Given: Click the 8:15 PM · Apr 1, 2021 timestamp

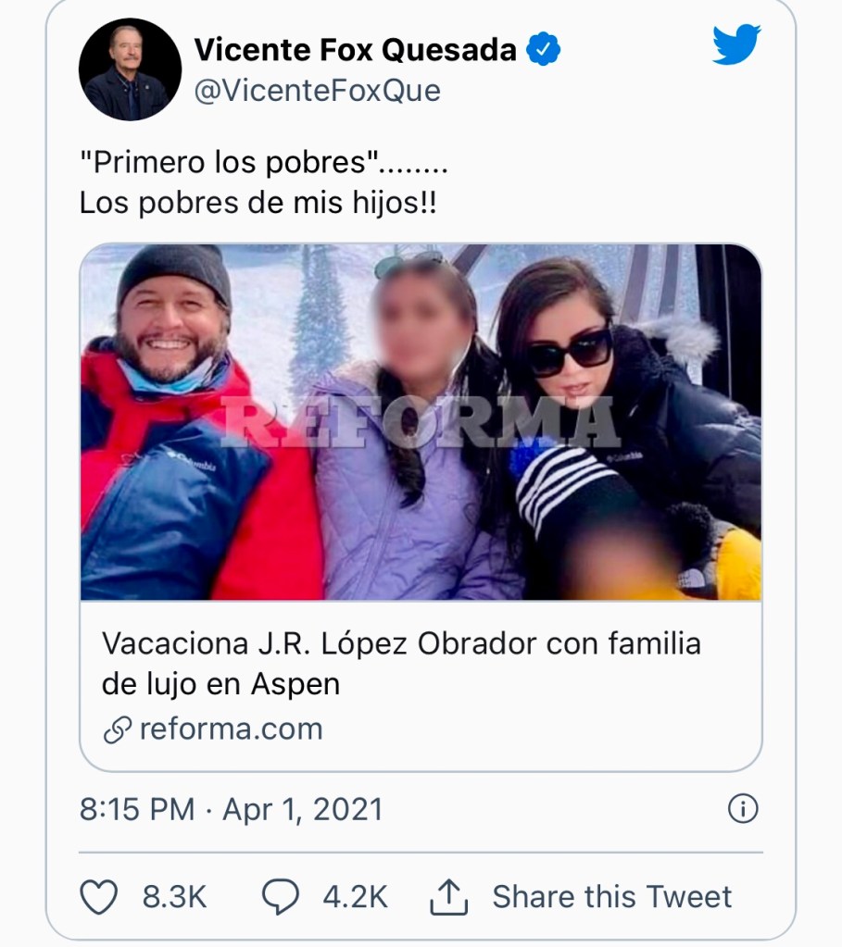Looking at the screenshot, I should click(231, 809).
